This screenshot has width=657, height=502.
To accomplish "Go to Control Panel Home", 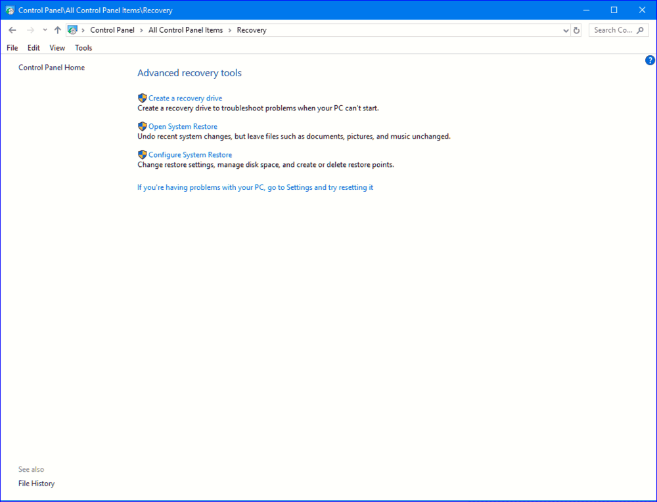I will pyautogui.click(x=51, y=68).
